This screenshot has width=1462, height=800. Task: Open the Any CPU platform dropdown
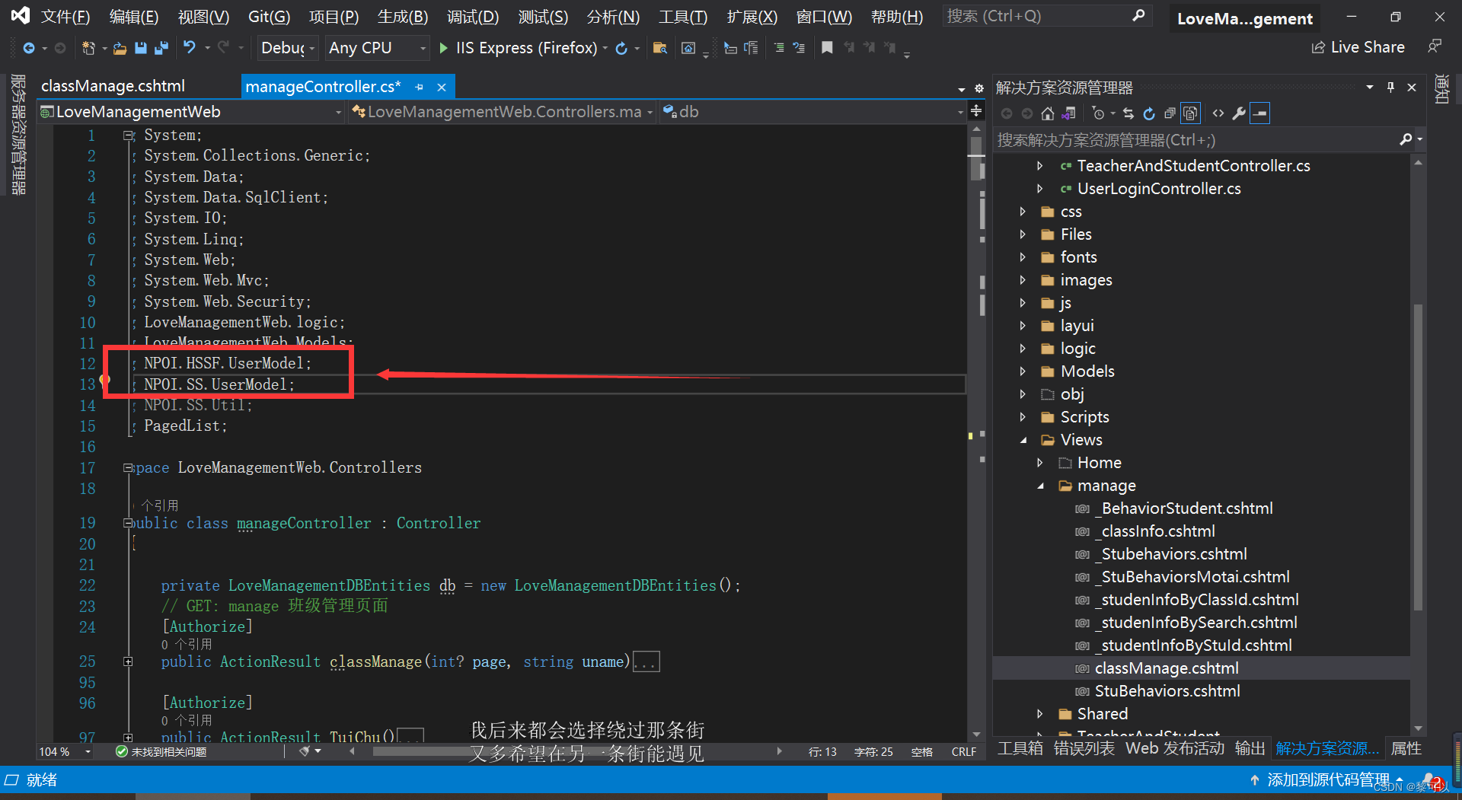[x=377, y=48]
